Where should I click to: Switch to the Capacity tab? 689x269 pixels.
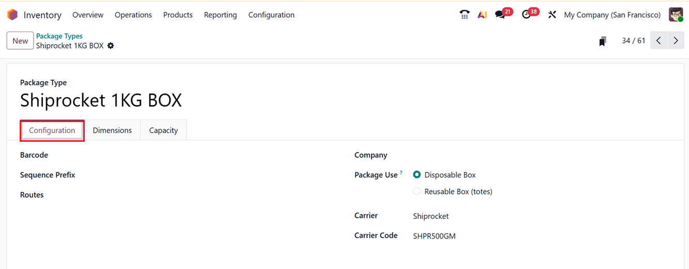(163, 130)
